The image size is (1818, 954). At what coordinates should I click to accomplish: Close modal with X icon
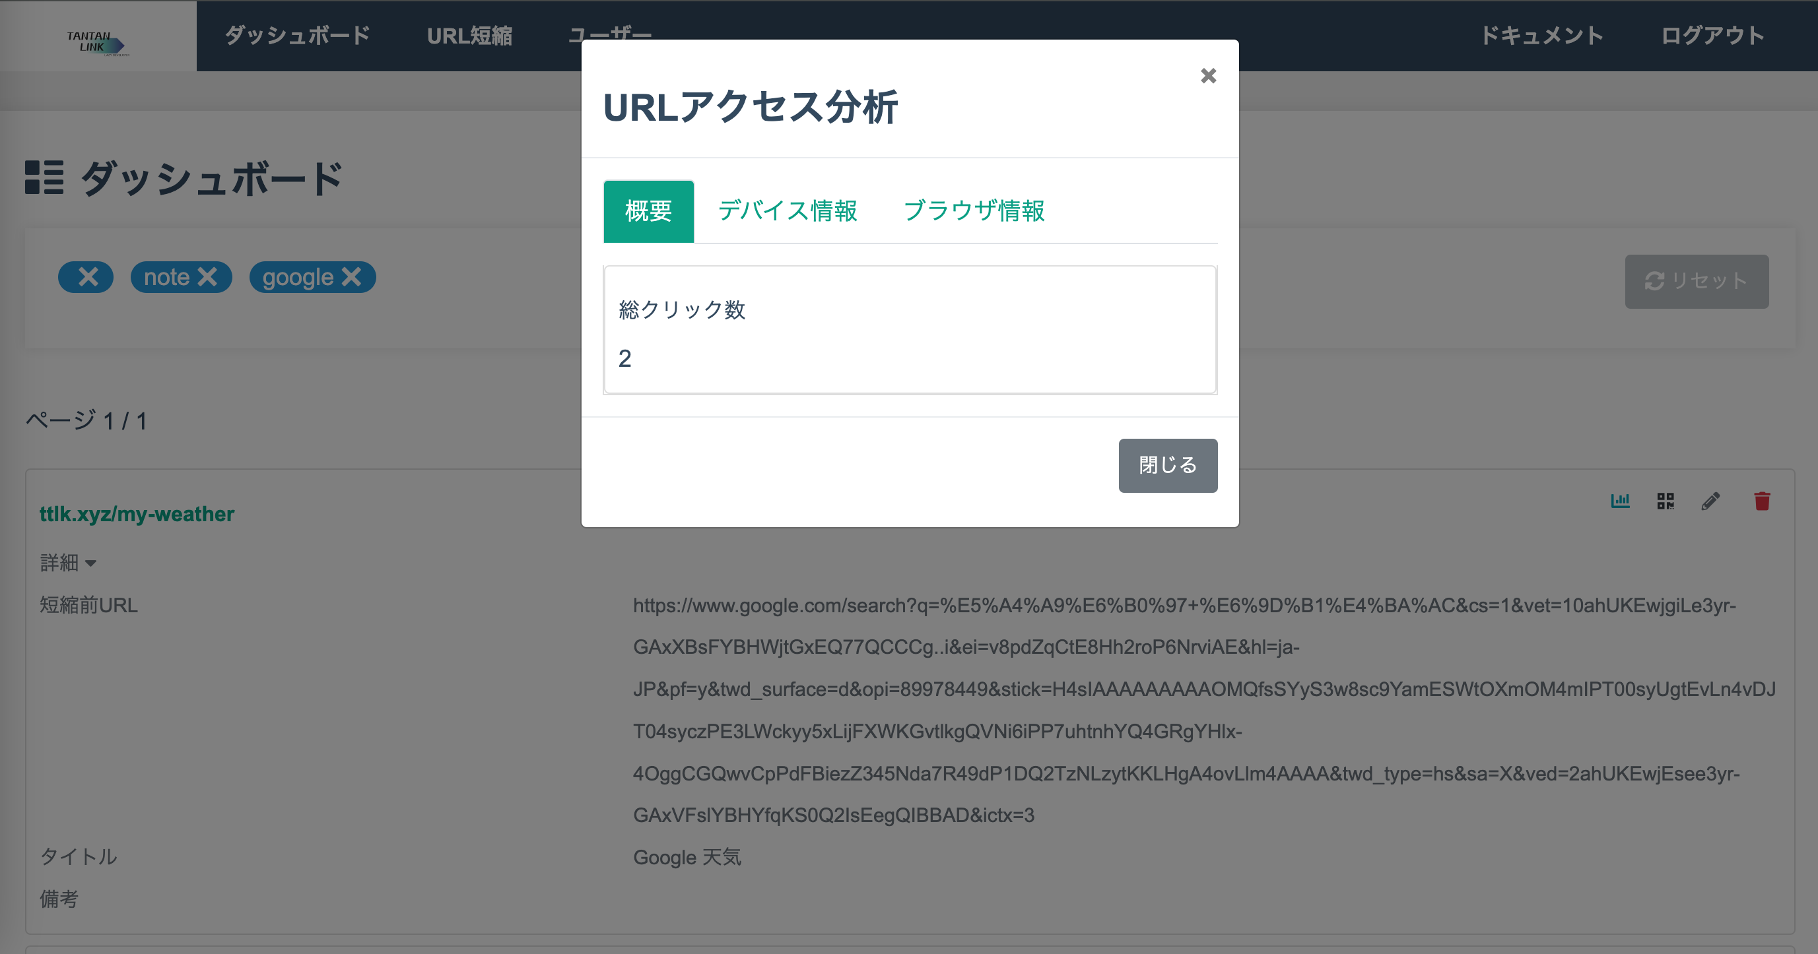(x=1208, y=76)
